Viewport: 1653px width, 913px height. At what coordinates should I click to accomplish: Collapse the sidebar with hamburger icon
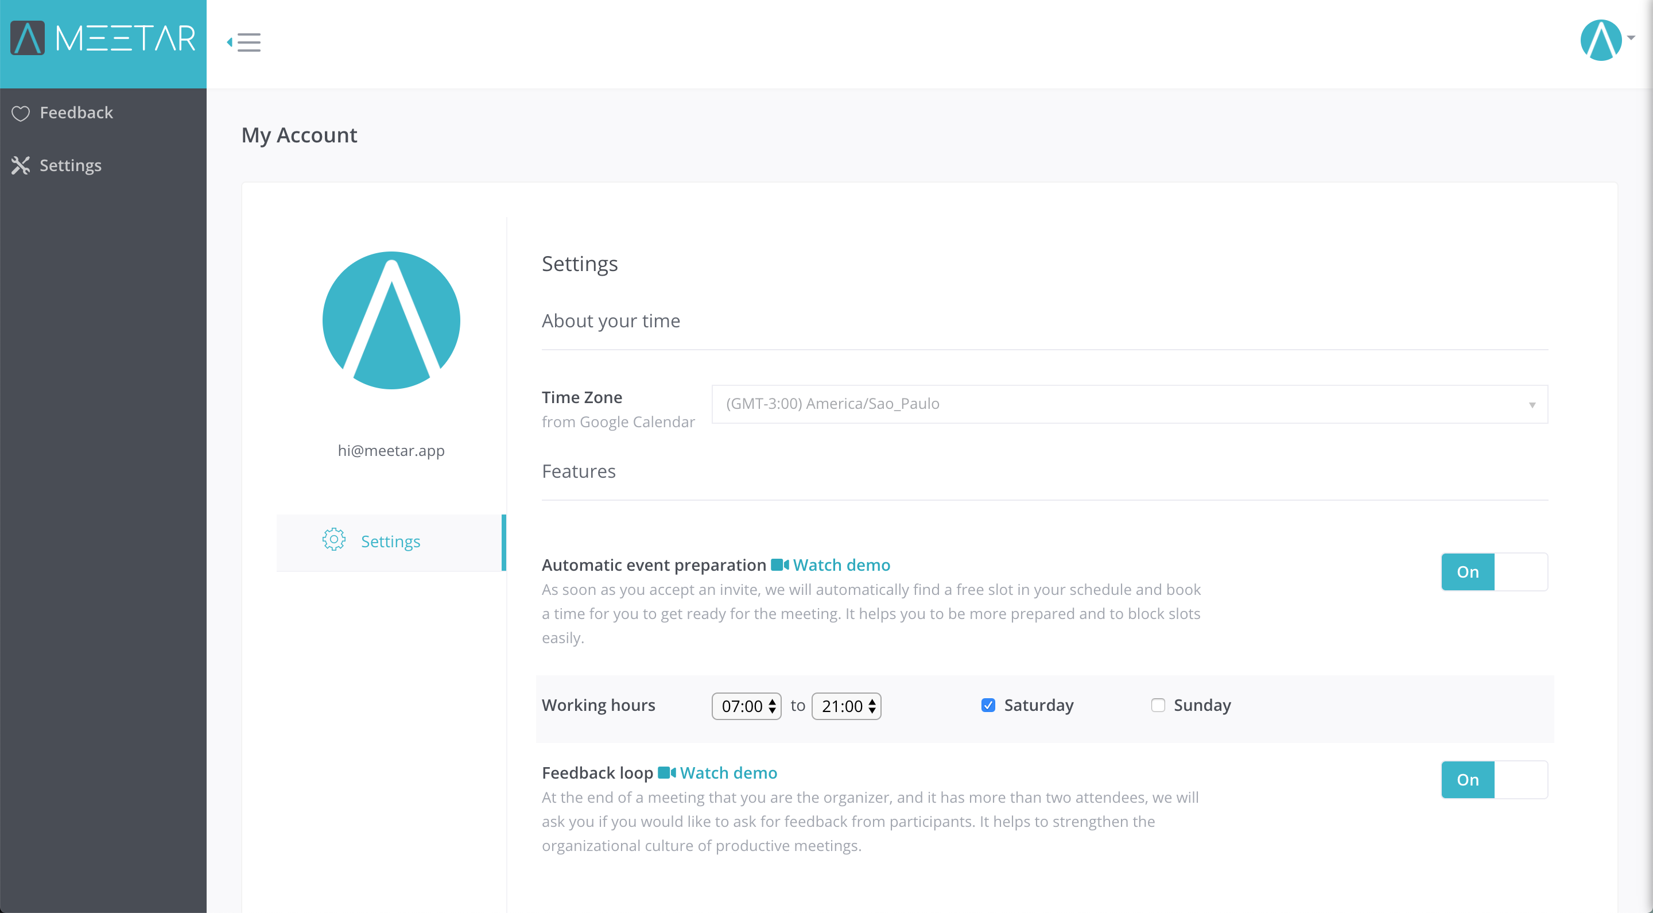[245, 42]
